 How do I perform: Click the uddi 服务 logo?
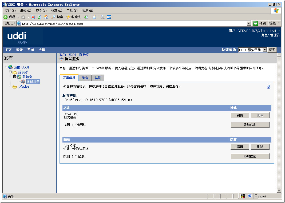(17, 38)
